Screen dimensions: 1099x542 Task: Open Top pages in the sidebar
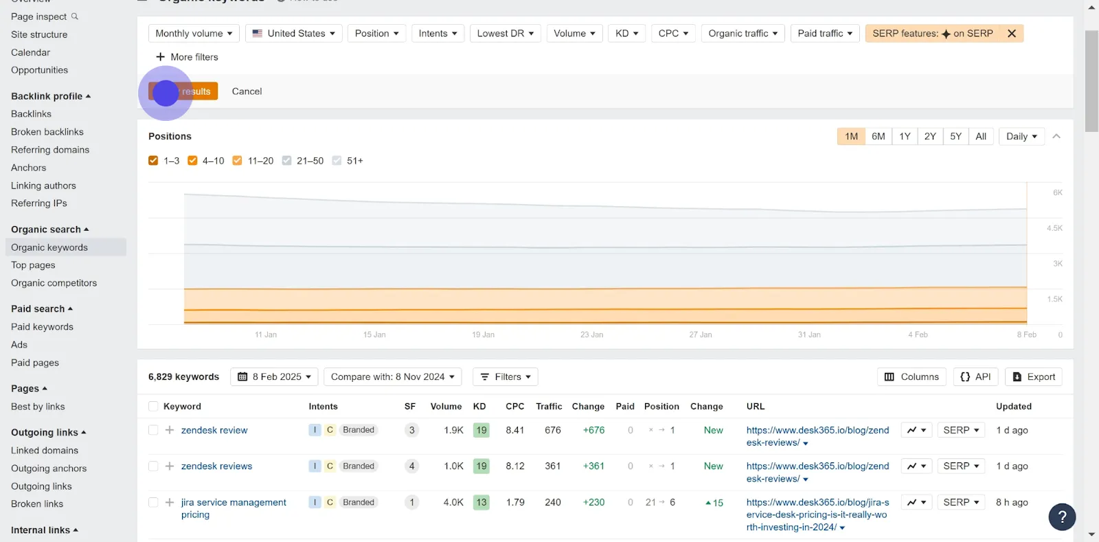33,265
